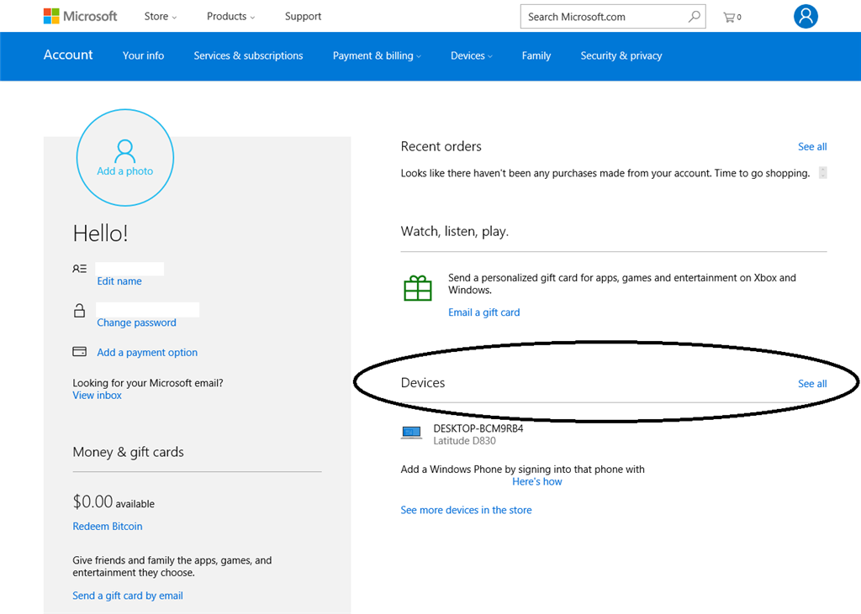Click the Change password link
Image resolution: width=861 pixels, height=614 pixels.
[x=137, y=323]
